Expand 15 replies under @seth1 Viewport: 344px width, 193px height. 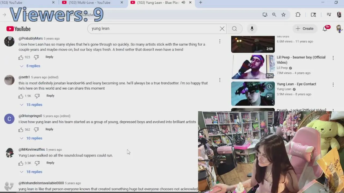point(31,105)
